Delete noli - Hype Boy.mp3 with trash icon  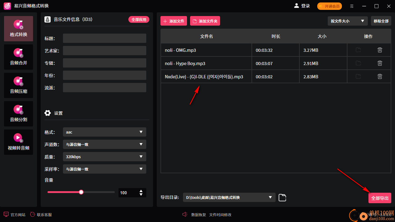380,63
